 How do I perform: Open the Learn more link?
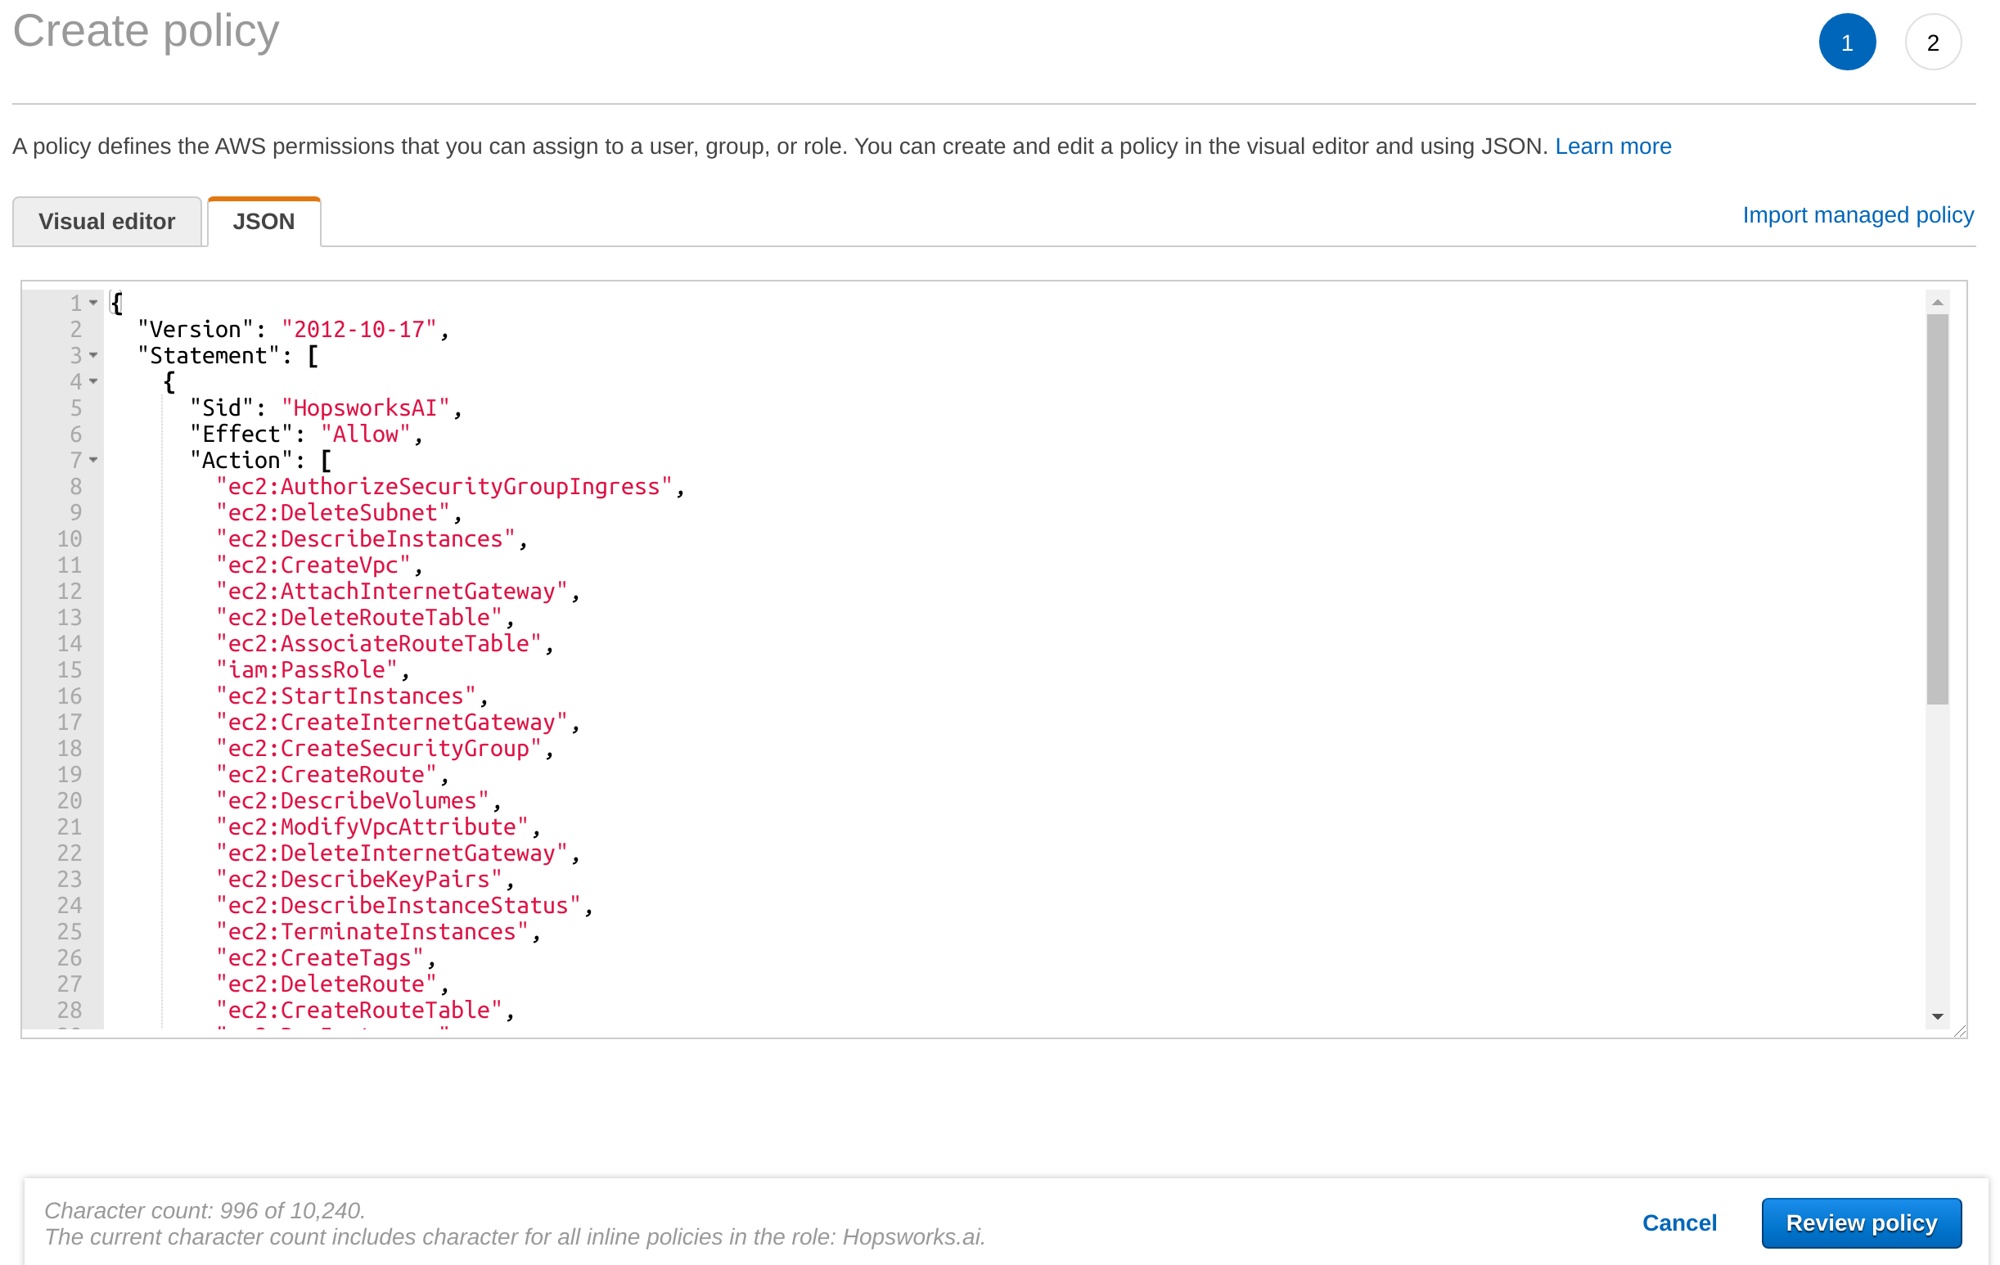click(1612, 146)
